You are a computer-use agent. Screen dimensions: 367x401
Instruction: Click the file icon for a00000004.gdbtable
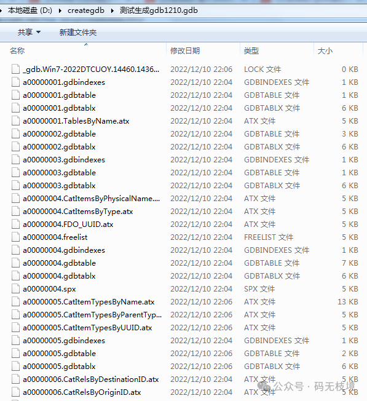click(15, 263)
